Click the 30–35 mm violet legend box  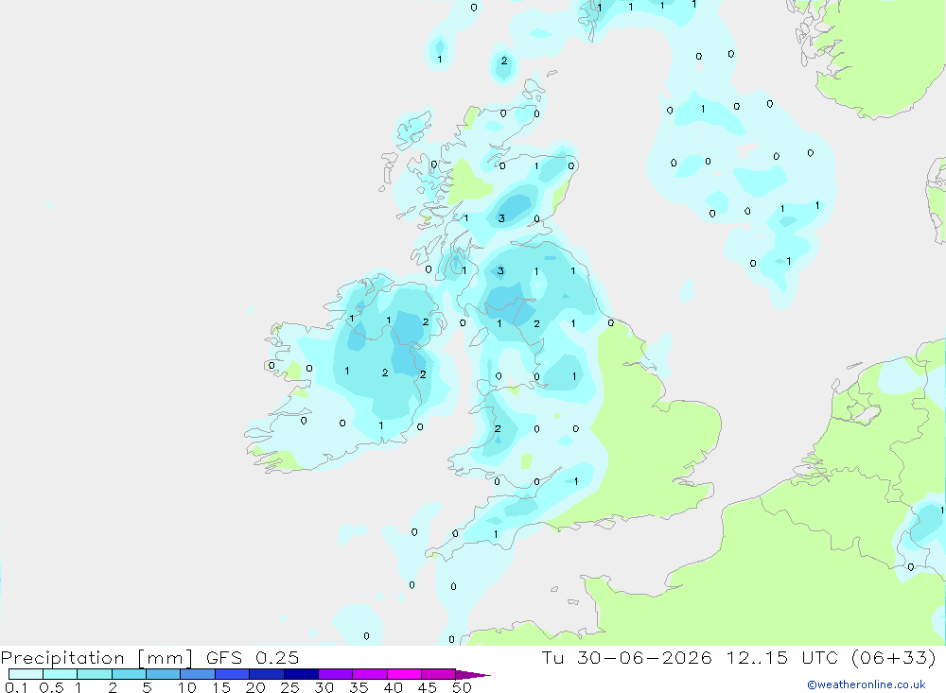coord(336,674)
